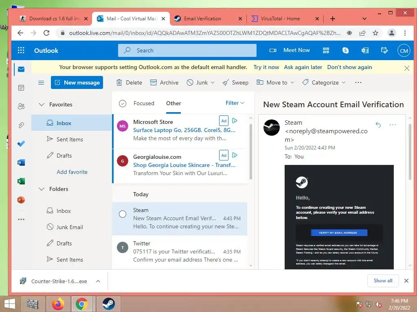Image resolution: width=417 pixels, height=312 pixels.
Task: Open Firefox from the Windows taskbar
Action: 58,304
